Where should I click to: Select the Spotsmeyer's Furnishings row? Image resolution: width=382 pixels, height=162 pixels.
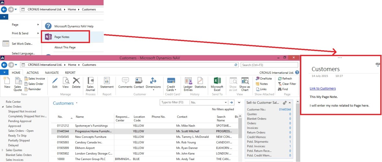point(144,126)
